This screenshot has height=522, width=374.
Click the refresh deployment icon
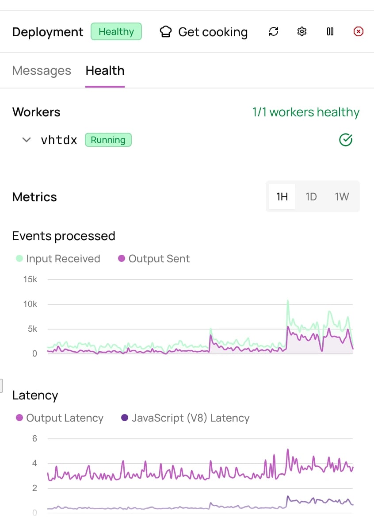[274, 31]
